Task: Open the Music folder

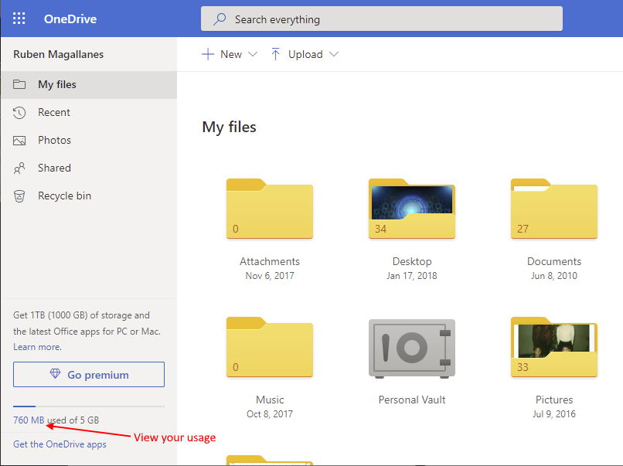Action: pyautogui.click(x=270, y=347)
